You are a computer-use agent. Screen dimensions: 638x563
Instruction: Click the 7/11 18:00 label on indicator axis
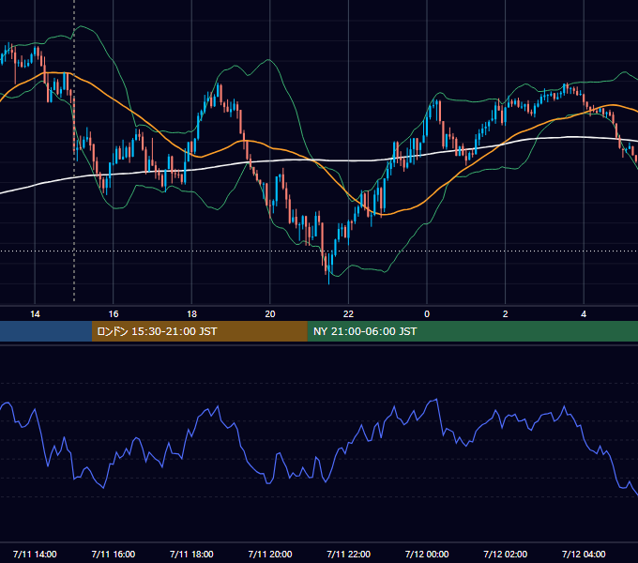tap(191, 554)
